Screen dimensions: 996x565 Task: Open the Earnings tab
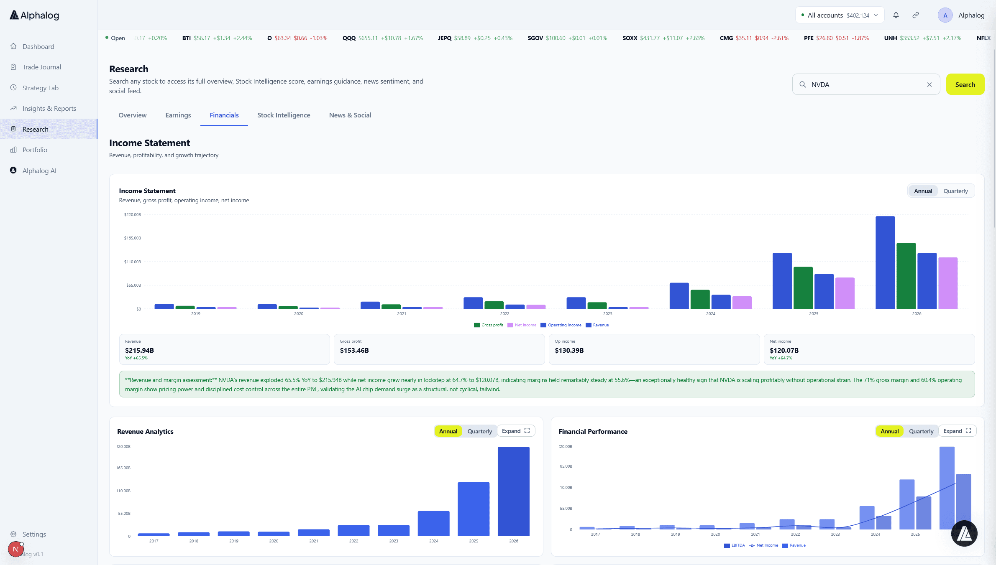[x=178, y=115]
